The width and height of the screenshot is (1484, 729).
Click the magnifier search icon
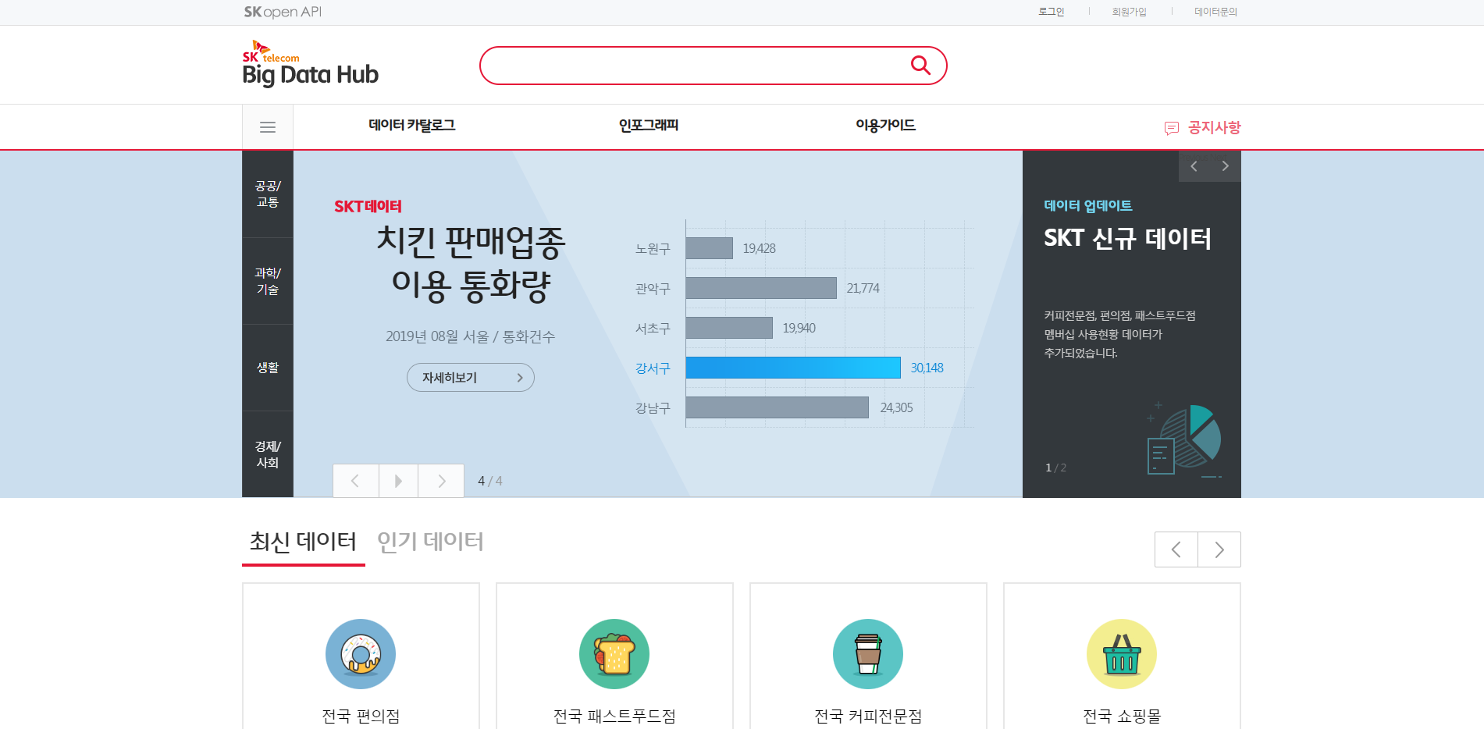920,66
